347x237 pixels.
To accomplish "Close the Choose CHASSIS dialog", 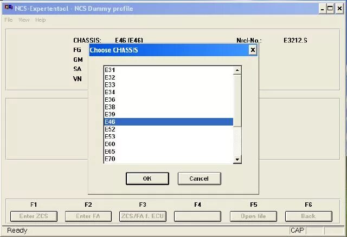I will 253,50.
